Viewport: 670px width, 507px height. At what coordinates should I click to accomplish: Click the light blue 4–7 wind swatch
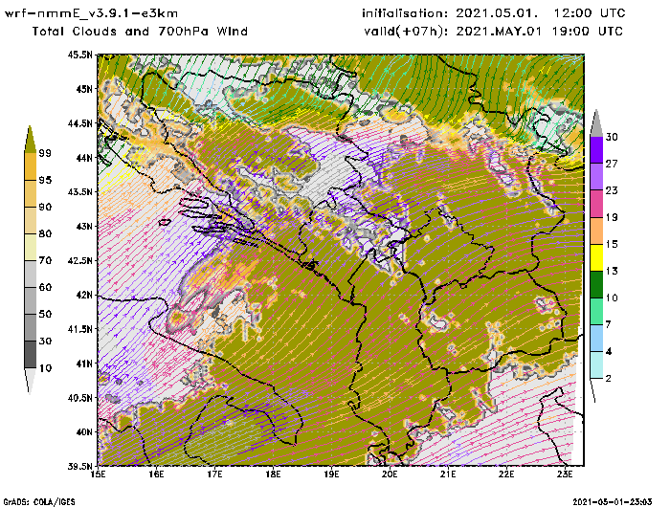(x=596, y=339)
